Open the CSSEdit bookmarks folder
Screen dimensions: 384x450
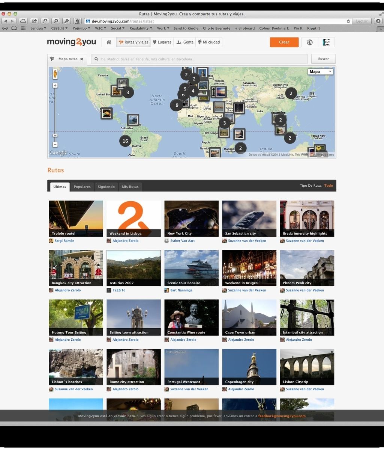point(59,29)
